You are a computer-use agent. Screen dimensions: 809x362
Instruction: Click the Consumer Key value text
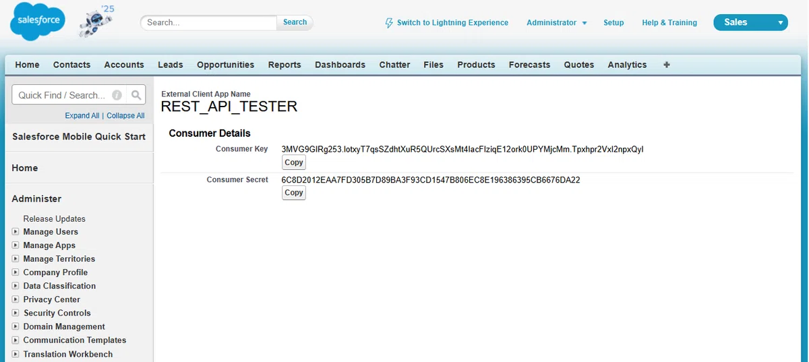click(x=462, y=149)
